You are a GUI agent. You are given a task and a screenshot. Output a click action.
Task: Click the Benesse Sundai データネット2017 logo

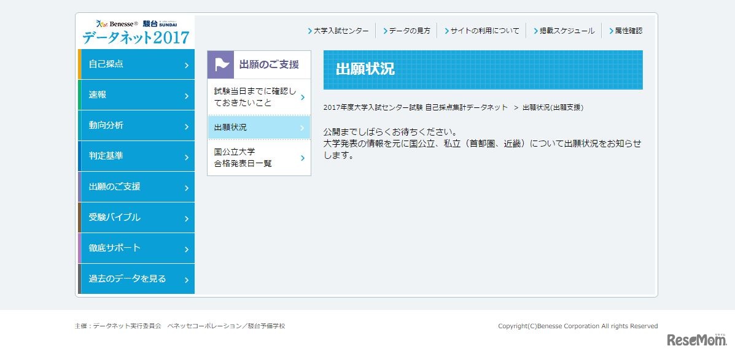coord(136,32)
